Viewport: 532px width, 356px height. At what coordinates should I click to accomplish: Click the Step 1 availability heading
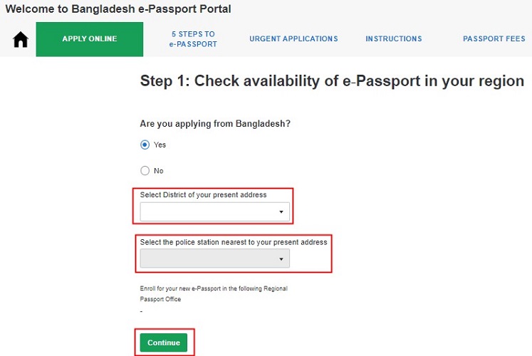point(332,80)
